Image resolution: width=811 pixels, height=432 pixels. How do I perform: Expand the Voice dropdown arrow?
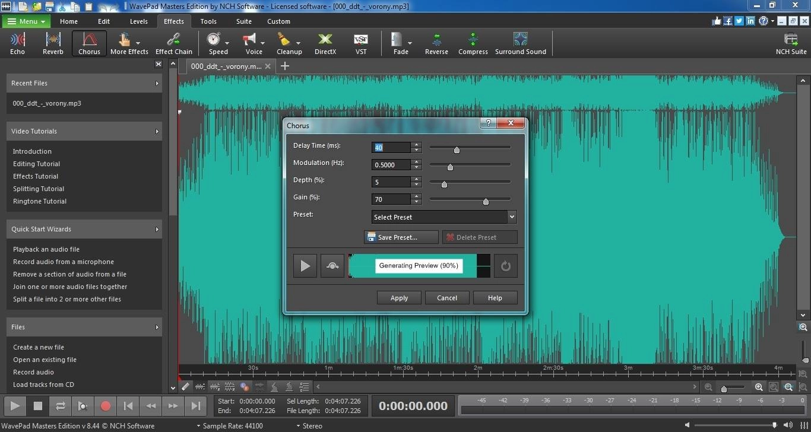[x=262, y=43]
